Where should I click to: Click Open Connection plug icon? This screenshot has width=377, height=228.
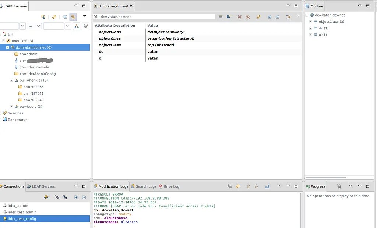(x=57, y=197)
